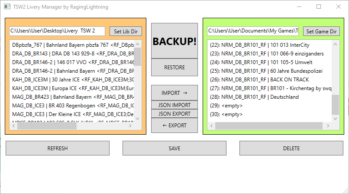Click the game directory path field
Viewport: 349px width, 194px height.
point(253,31)
